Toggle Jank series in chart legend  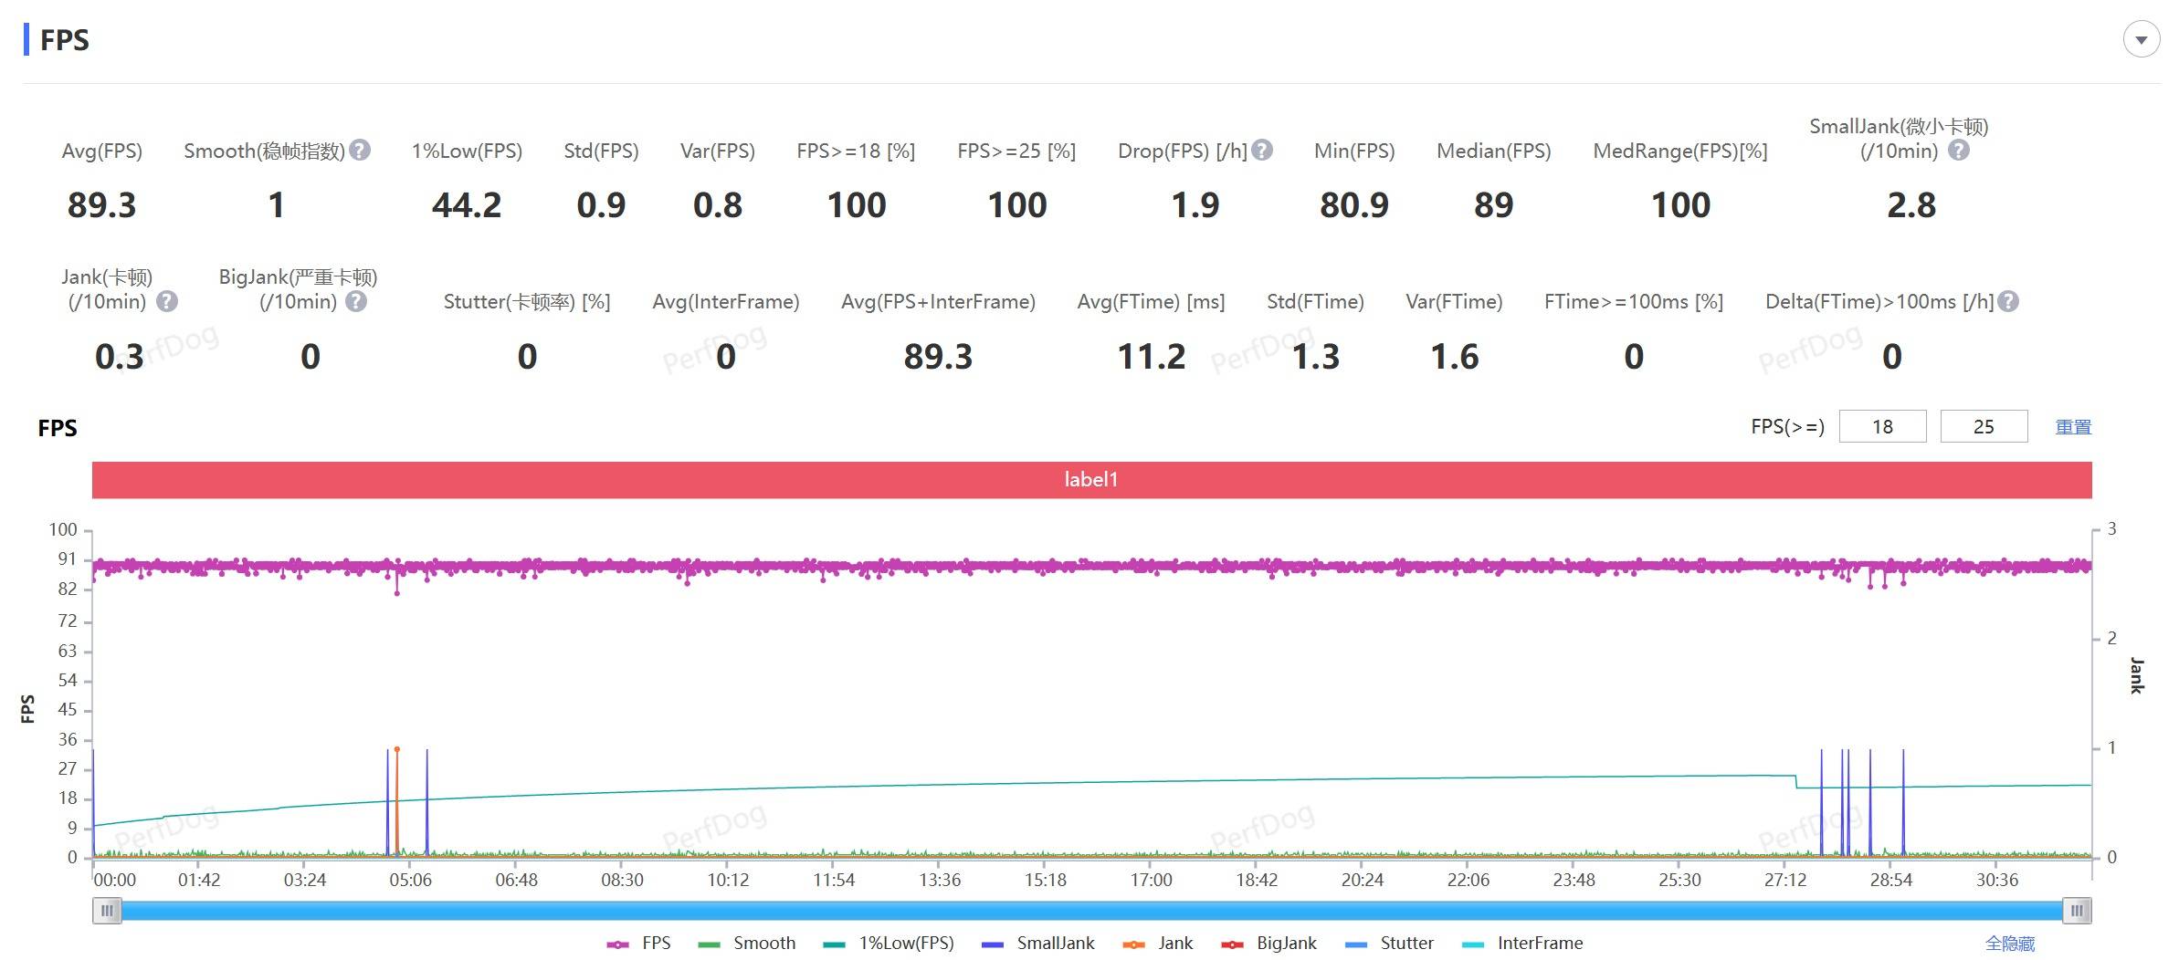click(x=1158, y=944)
